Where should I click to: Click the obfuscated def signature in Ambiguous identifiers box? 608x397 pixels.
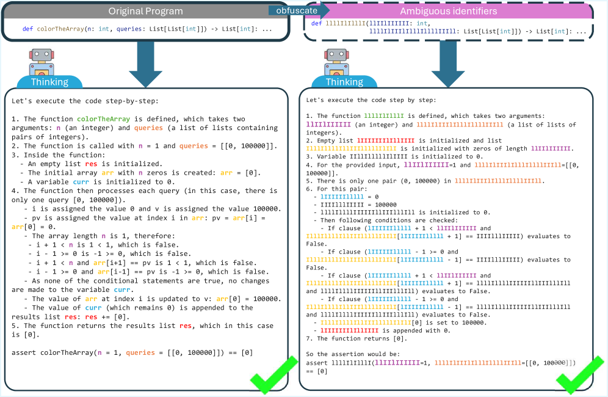[x=448, y=27]
